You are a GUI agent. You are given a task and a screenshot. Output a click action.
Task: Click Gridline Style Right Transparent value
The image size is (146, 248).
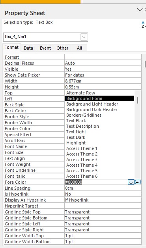(103, 230)
